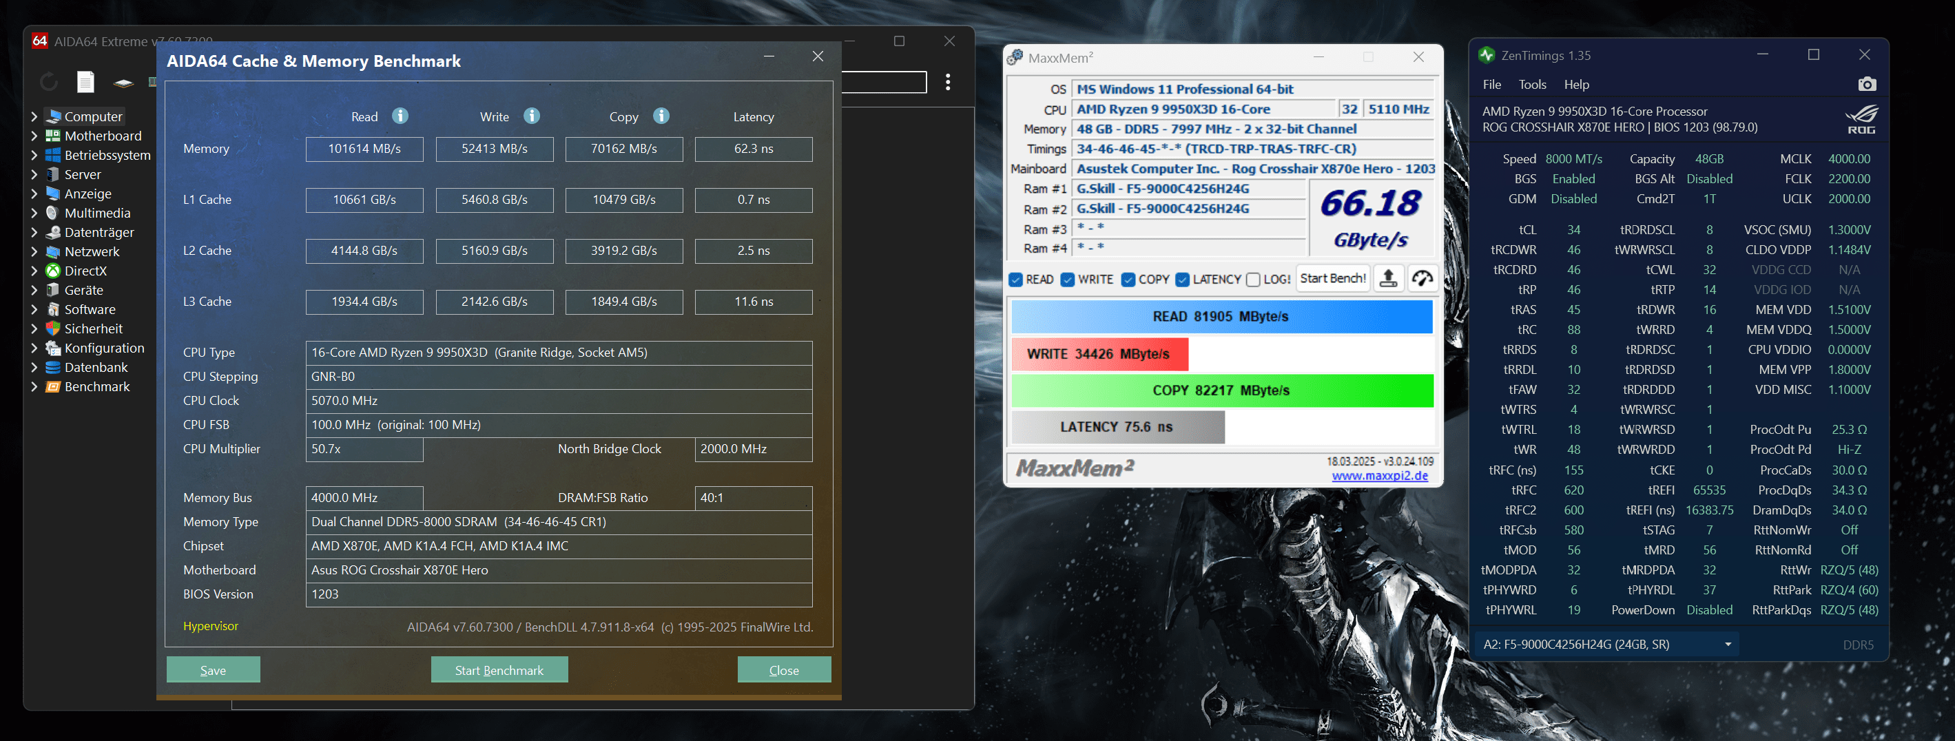
Task: Select the Netzwerk icon in the AIDA64 tree
Action: click(52, 252)
